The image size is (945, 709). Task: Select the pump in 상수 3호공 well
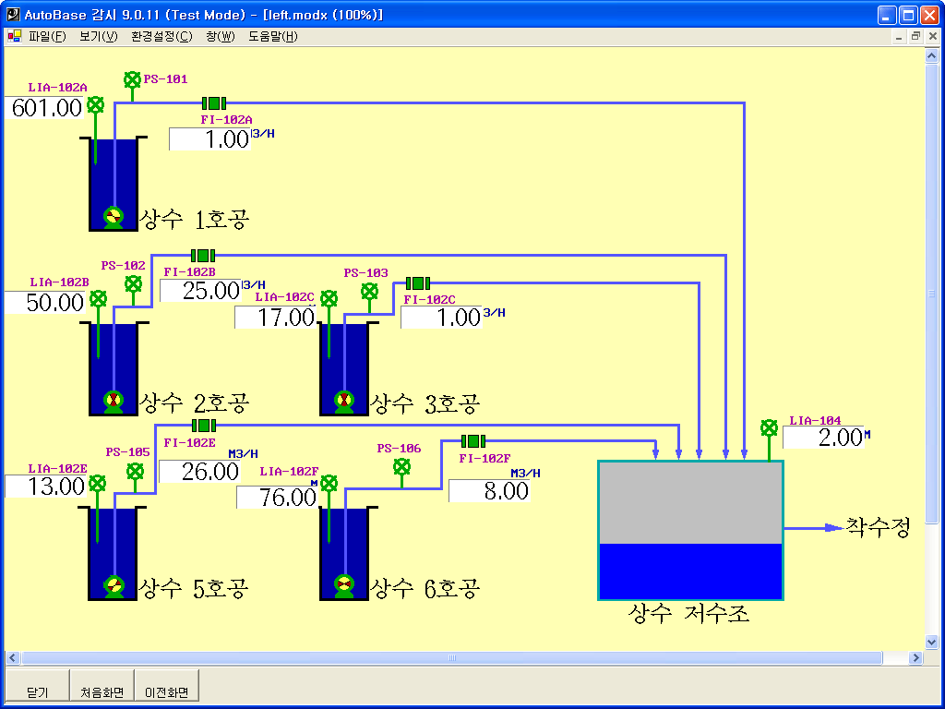click(343, 401)
